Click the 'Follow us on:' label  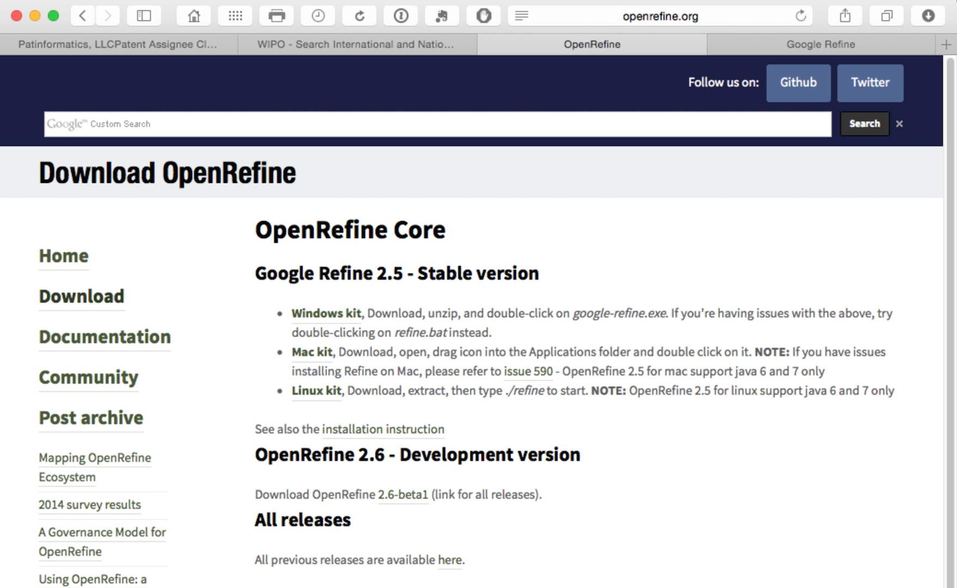pos(723,83)
